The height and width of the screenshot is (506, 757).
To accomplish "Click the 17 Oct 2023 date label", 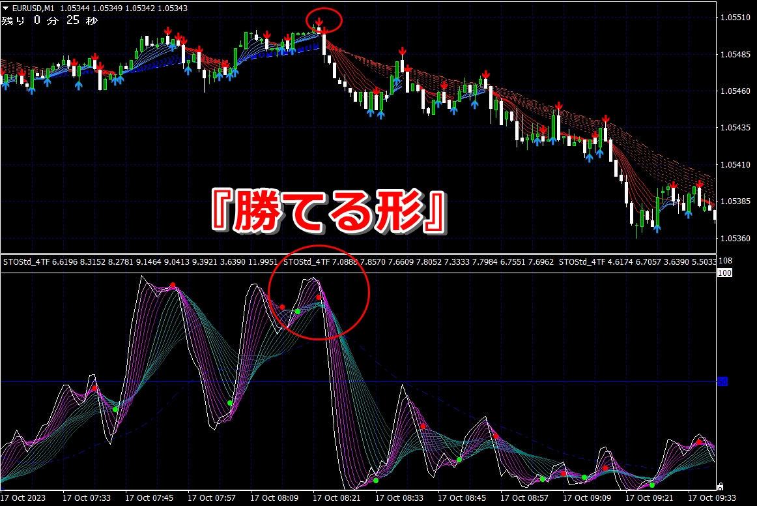I will coord(23,498).
